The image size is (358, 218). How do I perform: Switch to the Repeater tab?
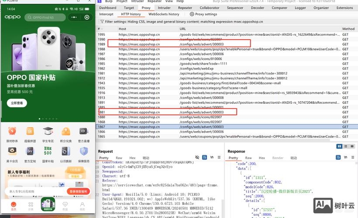click(x=185, y=8)
